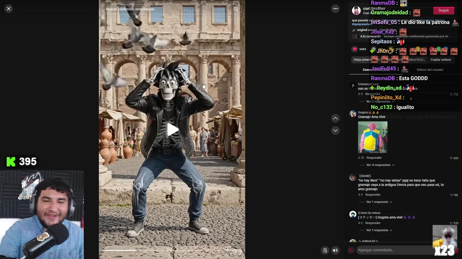Screen dimensions: 462x259
Task: Like the video with the heart icon
Action: [x=354, y=49]
